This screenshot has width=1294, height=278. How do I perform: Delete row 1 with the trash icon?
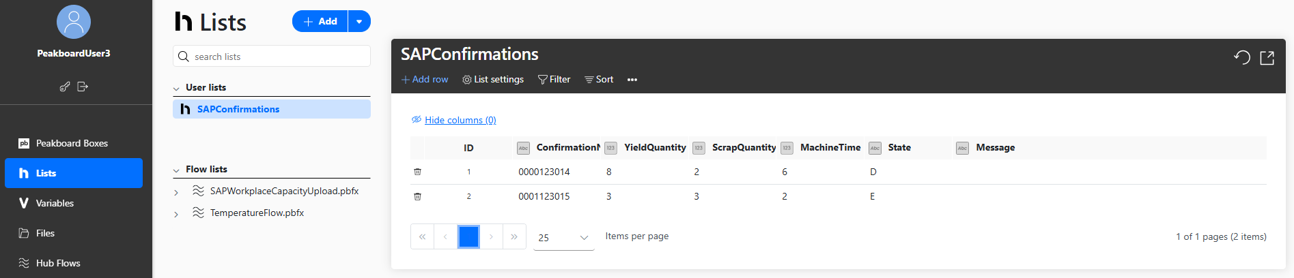click(417, 172)
